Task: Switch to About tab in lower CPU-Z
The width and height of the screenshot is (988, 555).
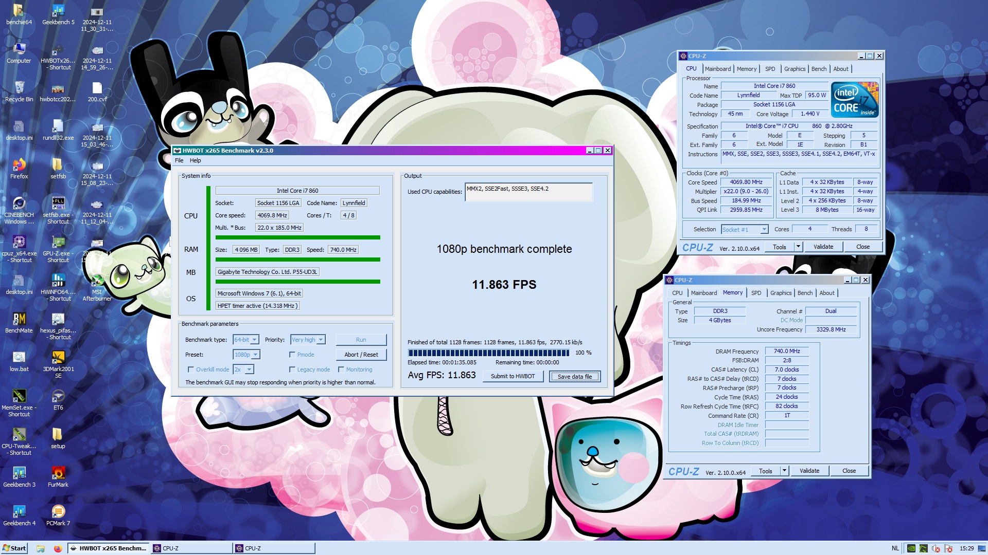Action: tap(826, 293)
